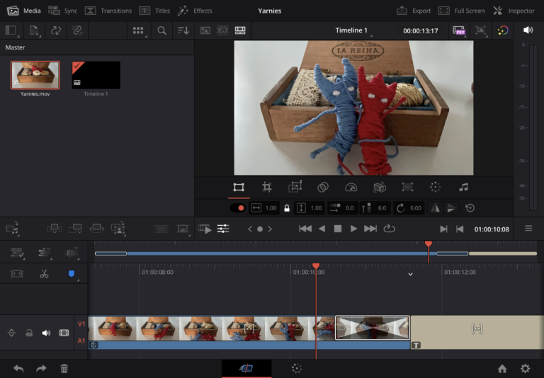Select the Audio tool music note
Viewport: 544px width, 378px height.
coord(463,188)
